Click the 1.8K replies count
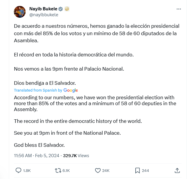 click(27, 171)
